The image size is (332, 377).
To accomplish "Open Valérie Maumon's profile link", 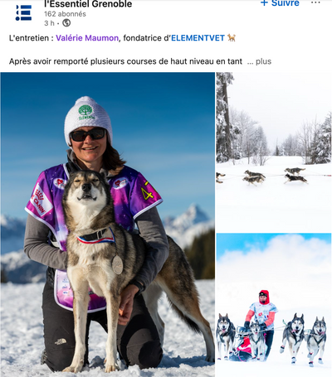I will tap(87, 38).
